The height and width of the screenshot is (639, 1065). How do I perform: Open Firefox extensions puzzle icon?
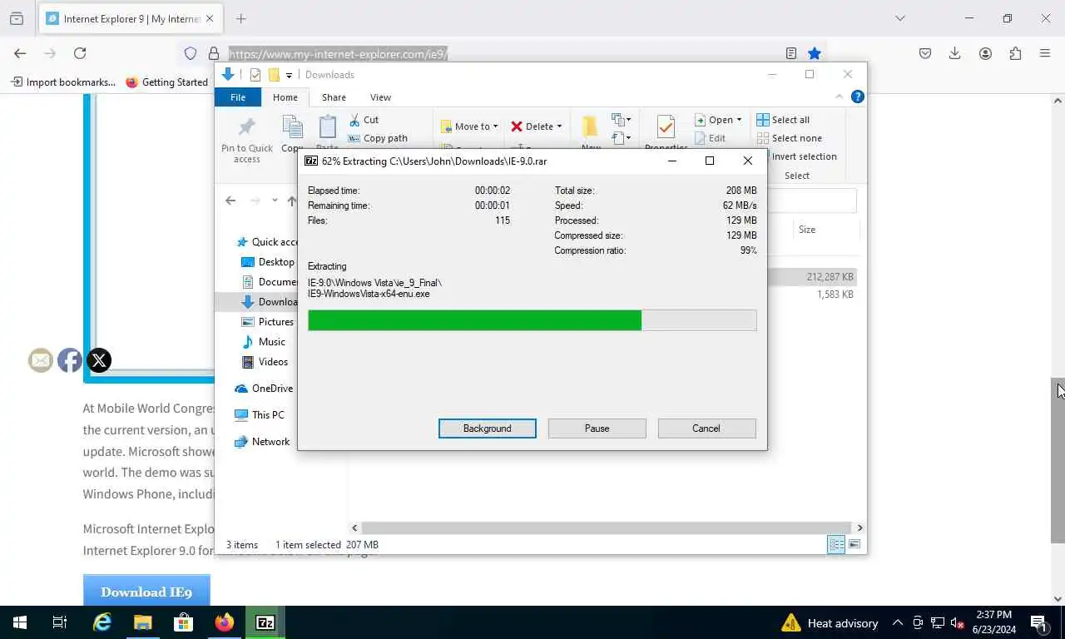click(1015, 53)
